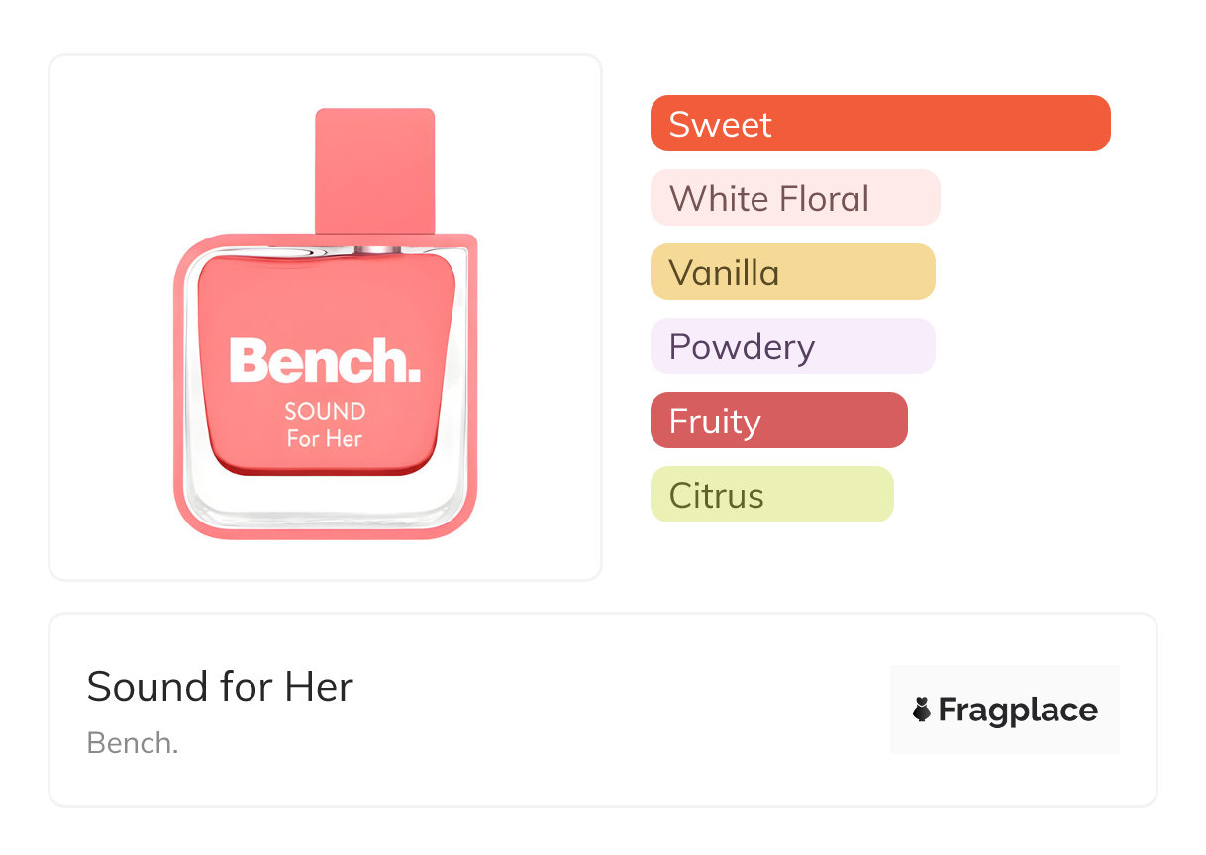
Task: Click the Fragplace wordmark text
Action: 1018,710
